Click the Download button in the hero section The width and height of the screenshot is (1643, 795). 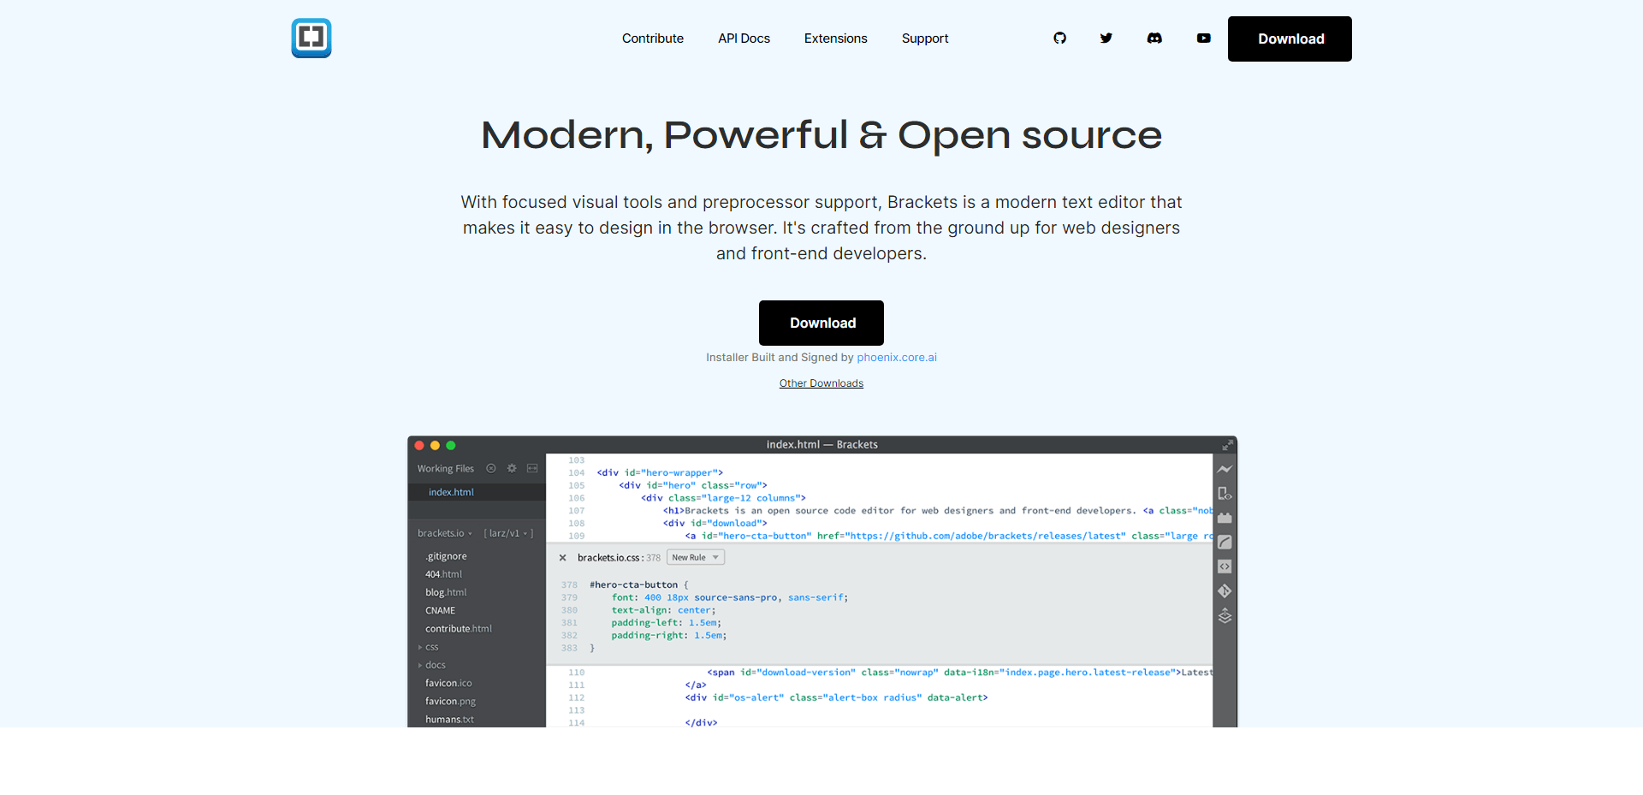click(821, 323)
